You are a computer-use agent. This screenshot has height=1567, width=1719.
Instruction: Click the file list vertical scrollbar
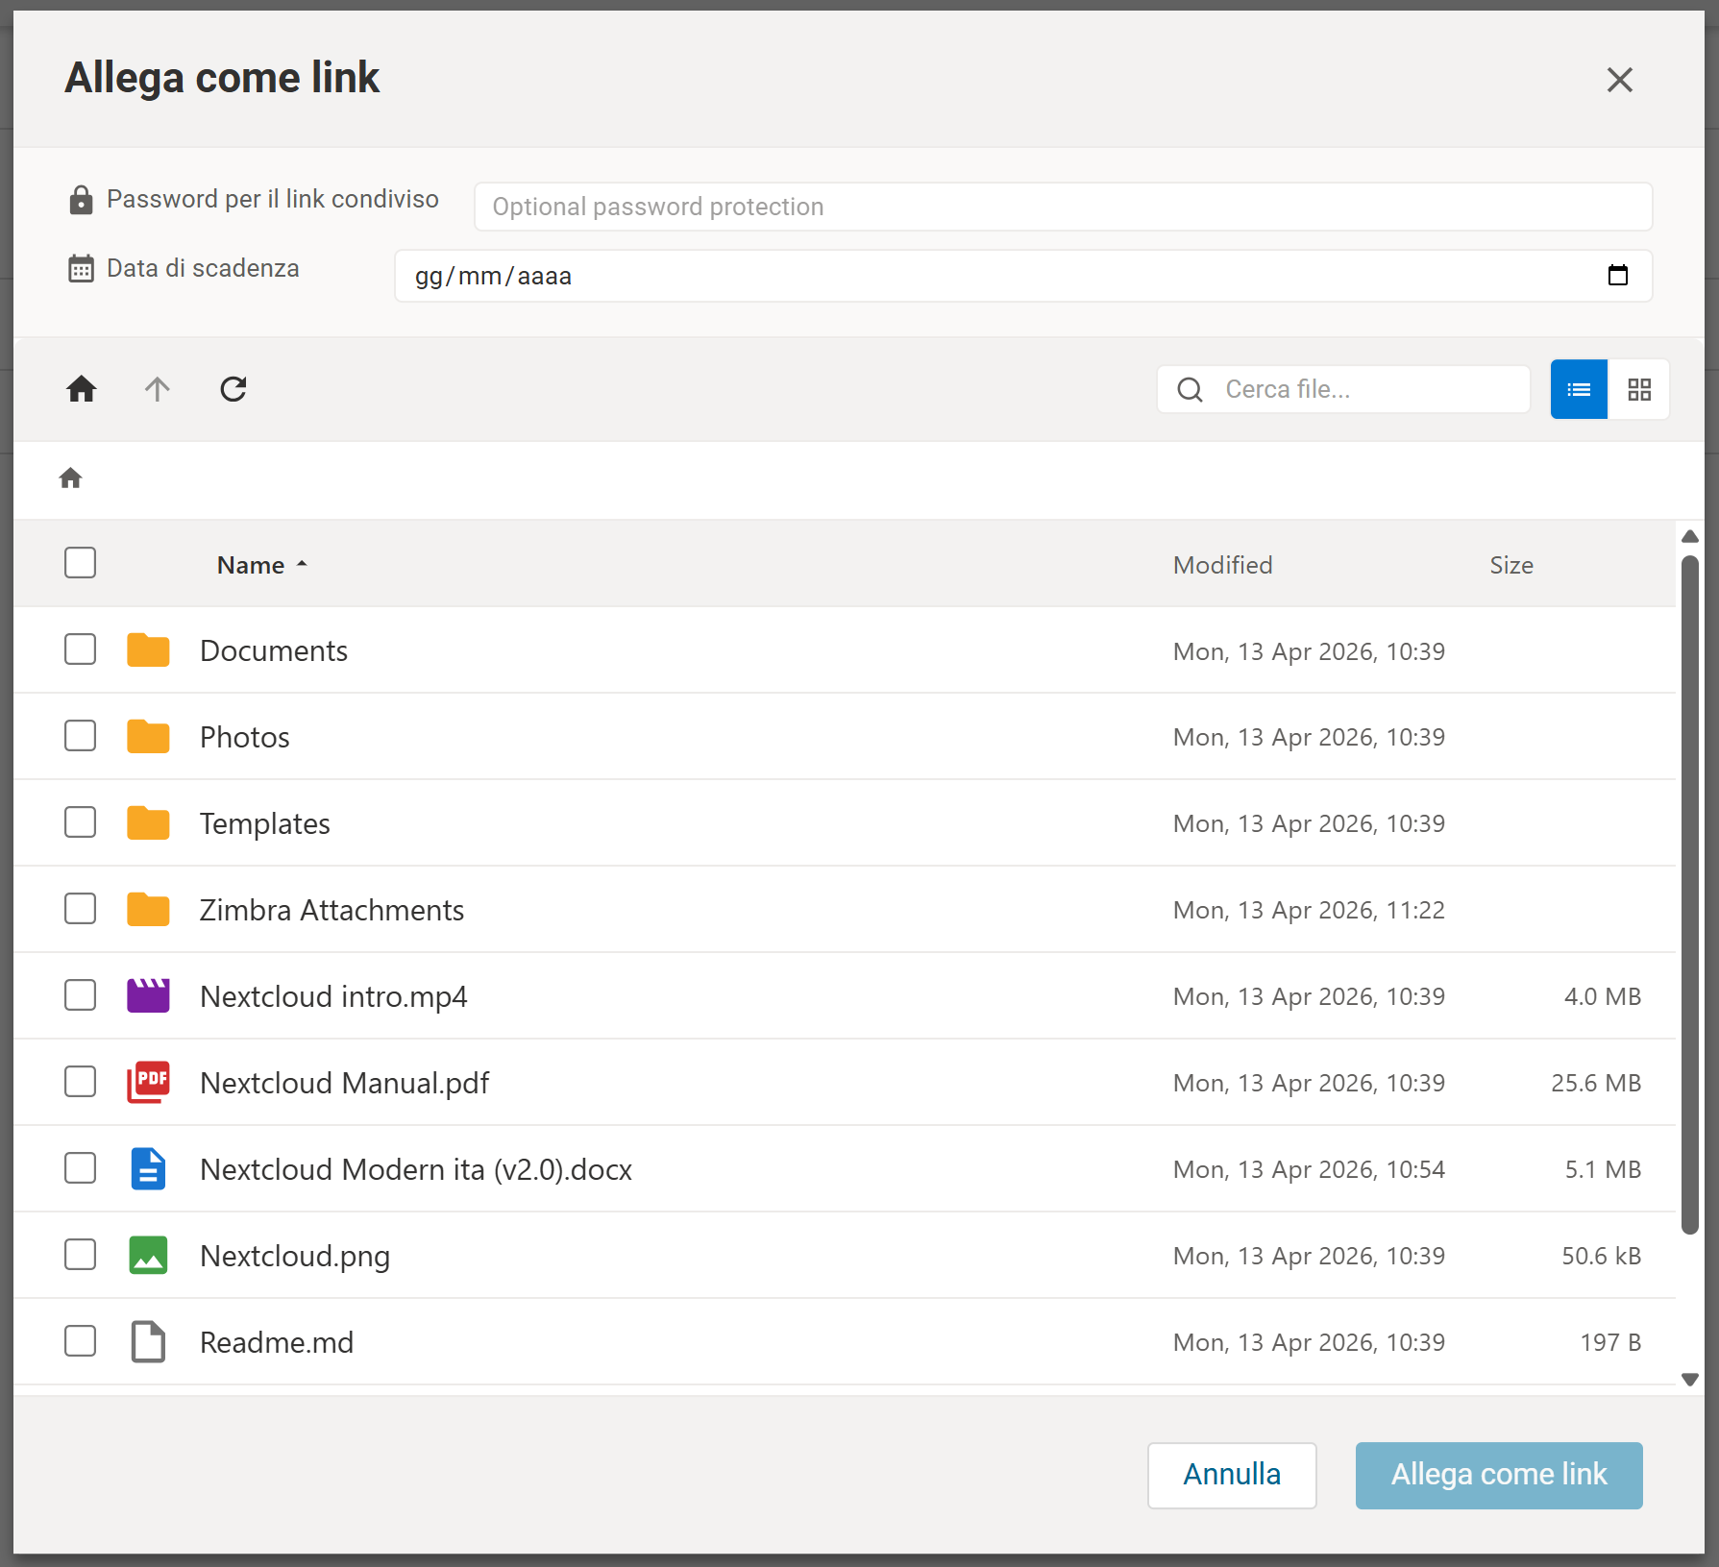(x=1690, y=894)
